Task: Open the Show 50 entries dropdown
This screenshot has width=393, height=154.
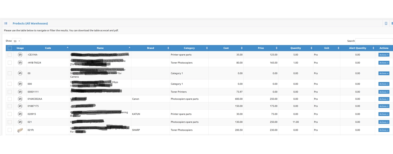Action: 17,41
